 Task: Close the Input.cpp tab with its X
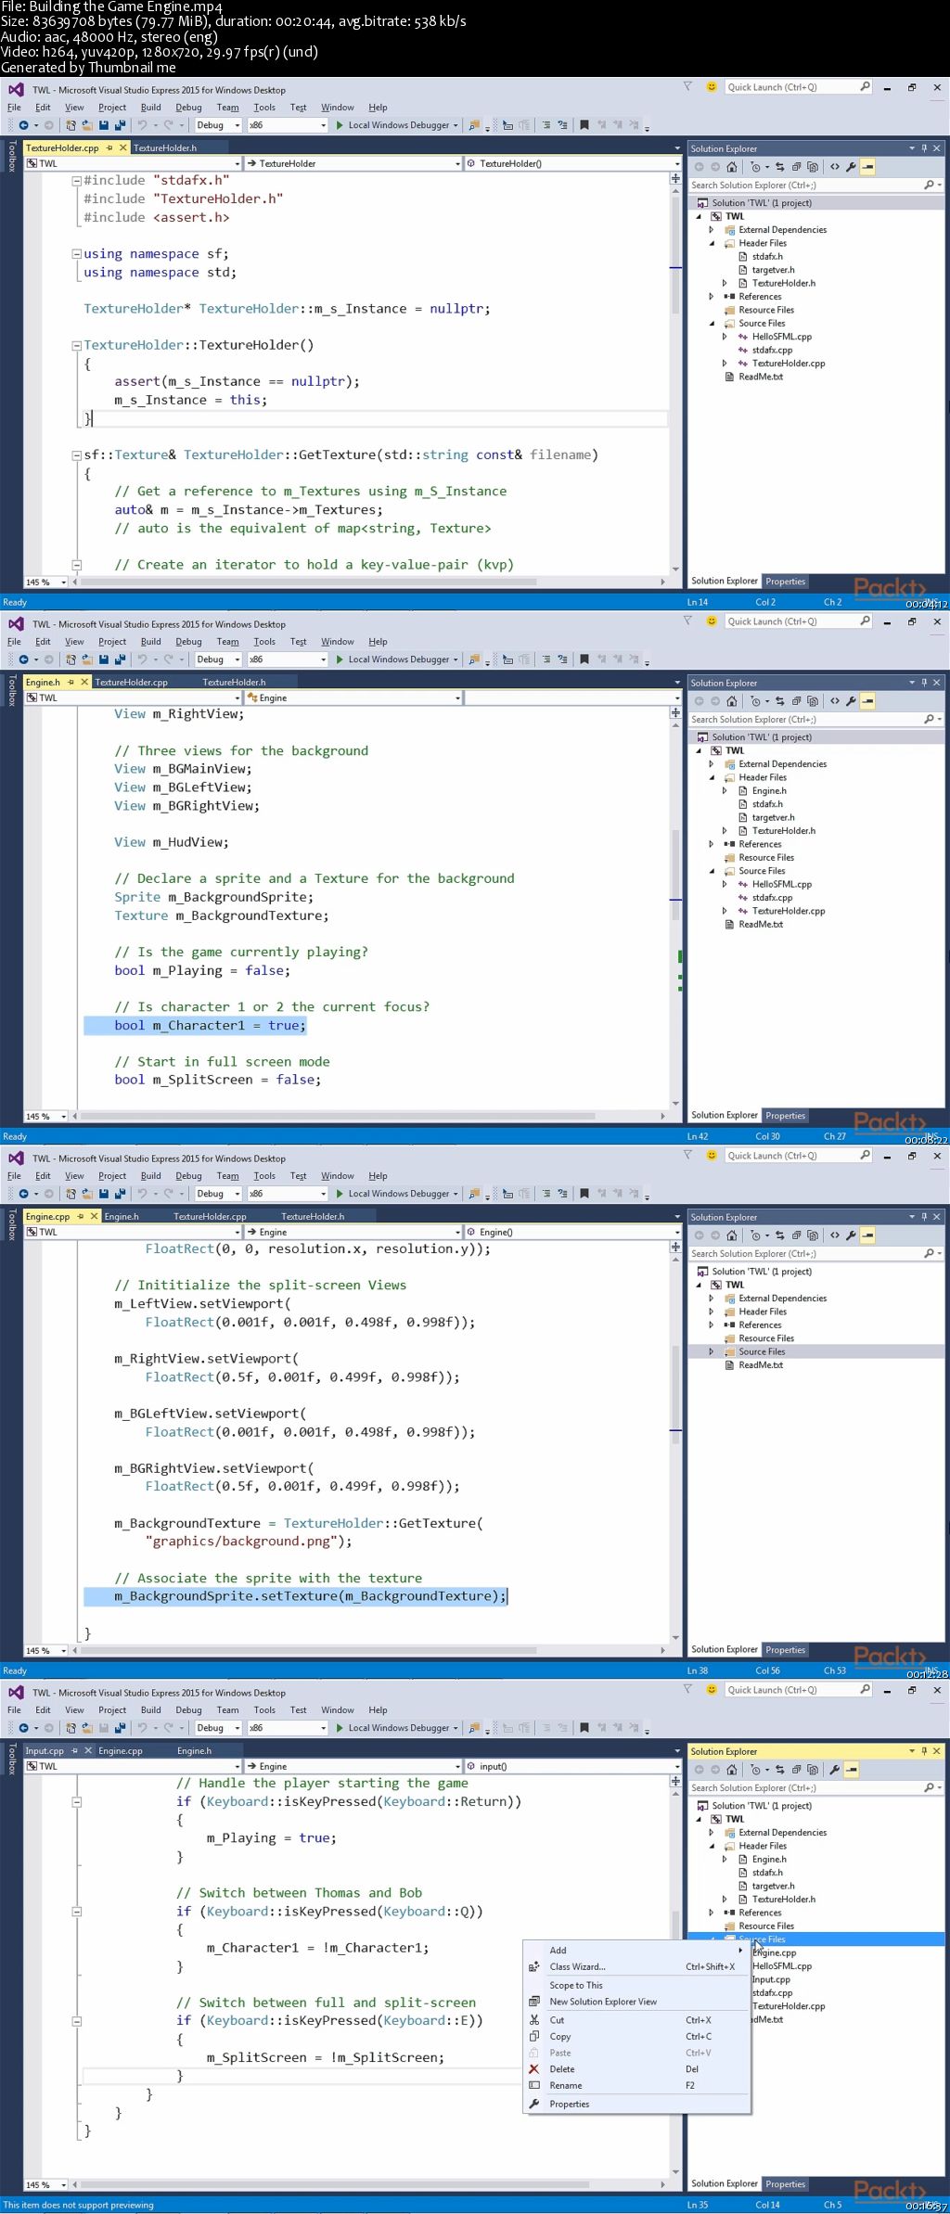point(88,1750)
